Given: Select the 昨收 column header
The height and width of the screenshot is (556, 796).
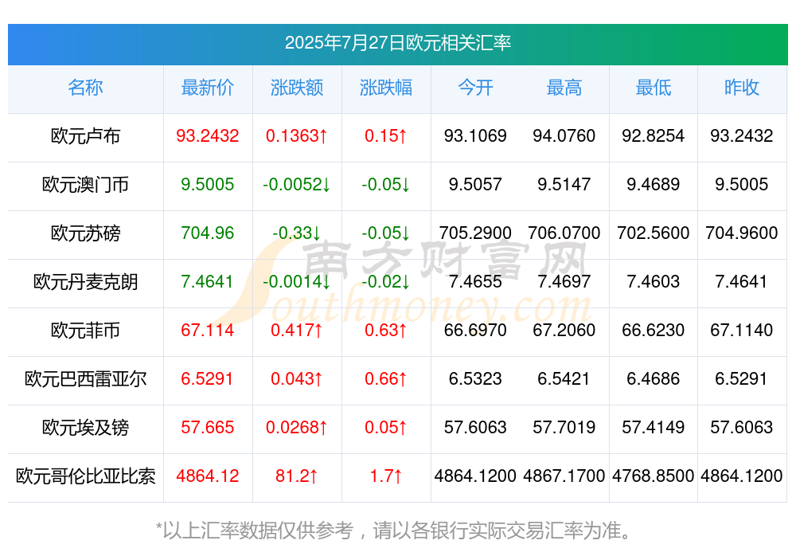Looking at the screenshot, I should (742, 88).
